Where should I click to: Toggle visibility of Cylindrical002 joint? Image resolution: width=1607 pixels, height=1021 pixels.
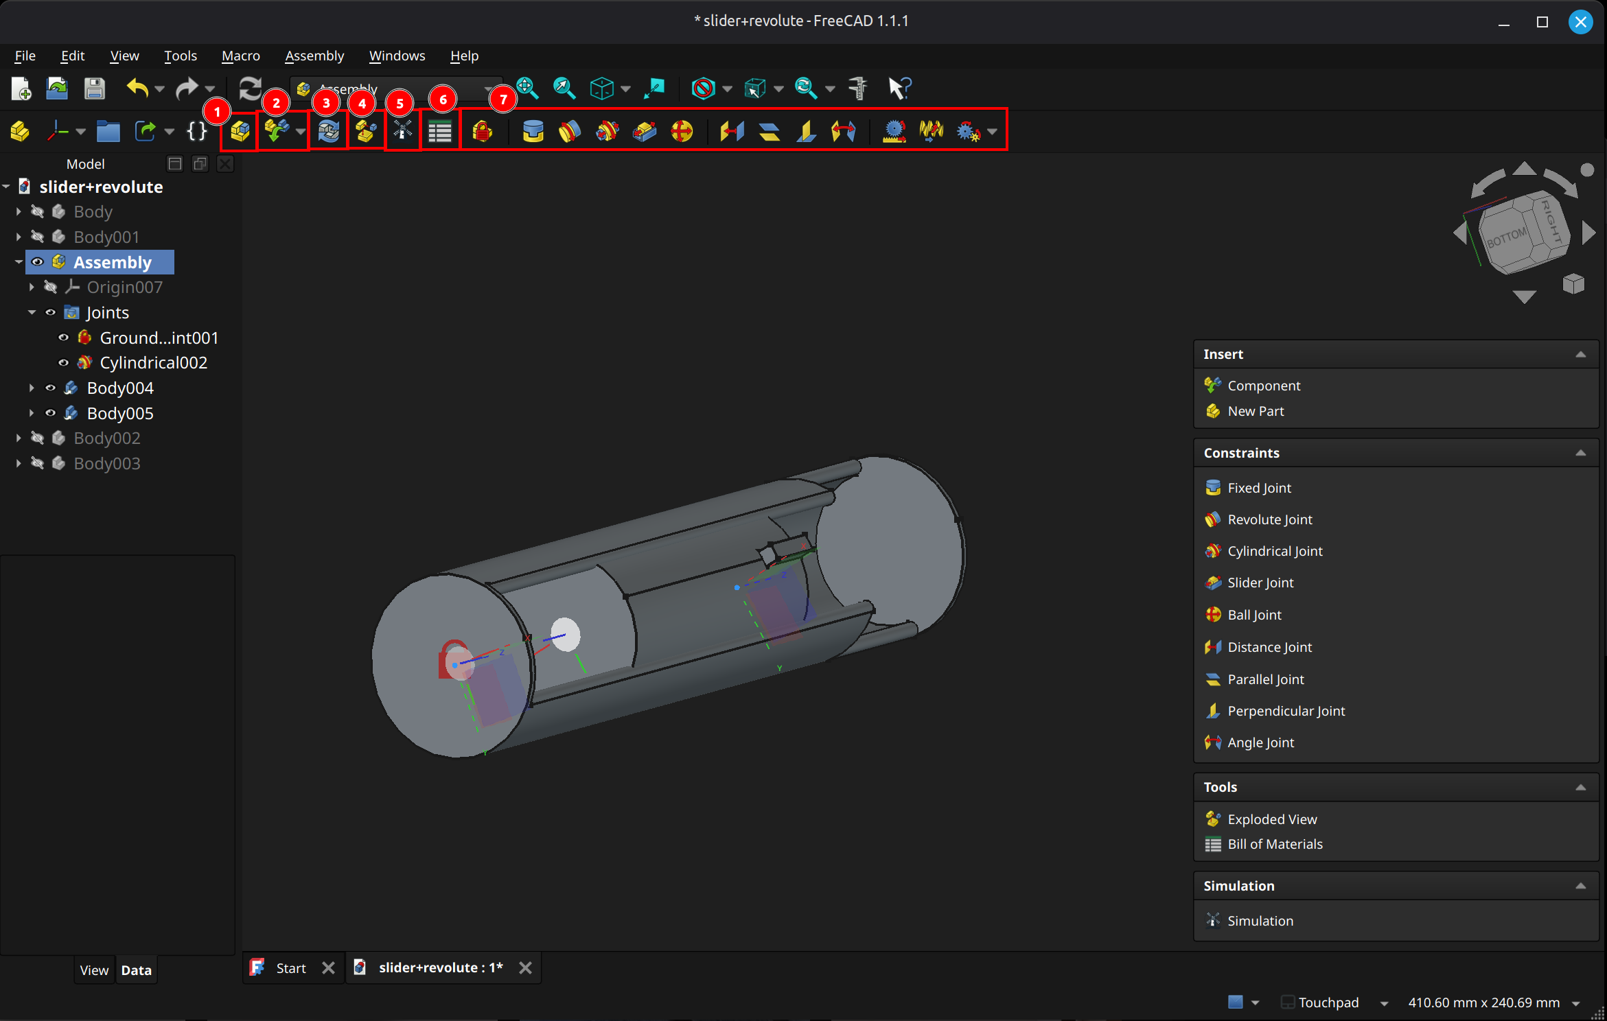(x=64, y=362)
